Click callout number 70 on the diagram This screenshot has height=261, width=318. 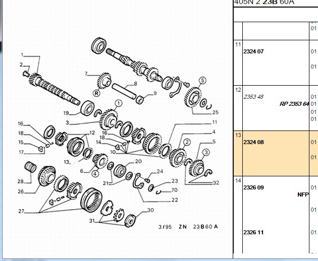174,190
